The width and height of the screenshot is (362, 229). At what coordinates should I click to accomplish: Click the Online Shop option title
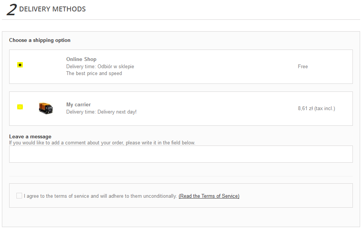(x=81, y=59)
